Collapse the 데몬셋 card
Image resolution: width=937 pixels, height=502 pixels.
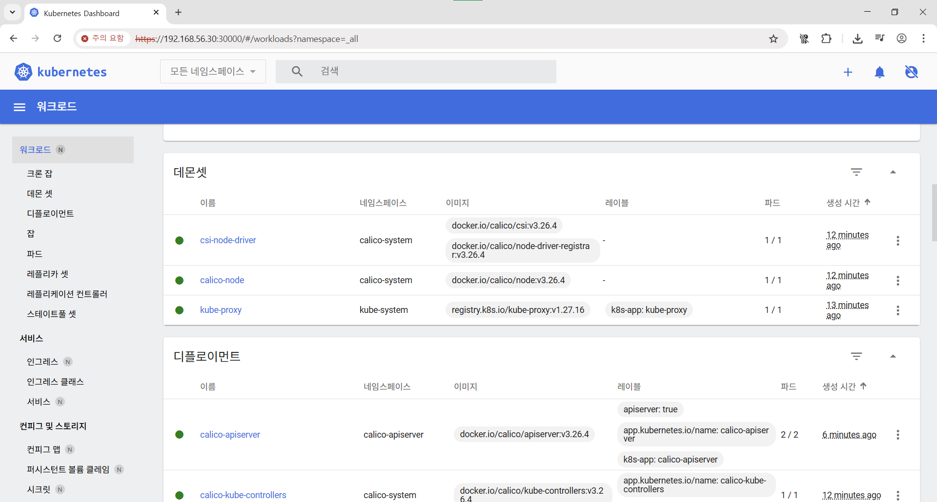click(893, 172)
